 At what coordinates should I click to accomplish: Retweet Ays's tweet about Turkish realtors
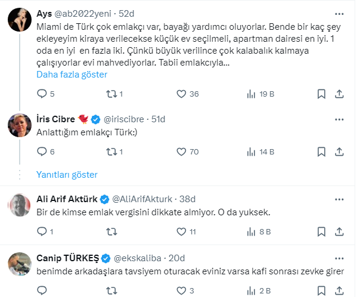click(x=110, y=94)
